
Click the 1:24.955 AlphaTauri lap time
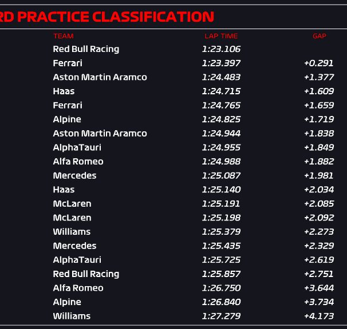tap(221, 147)
